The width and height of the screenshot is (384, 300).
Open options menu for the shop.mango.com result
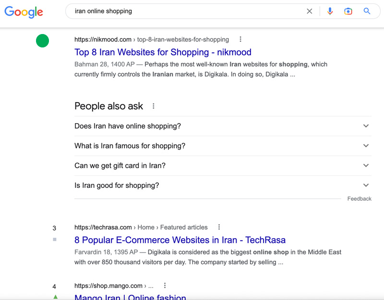point(165,285)
